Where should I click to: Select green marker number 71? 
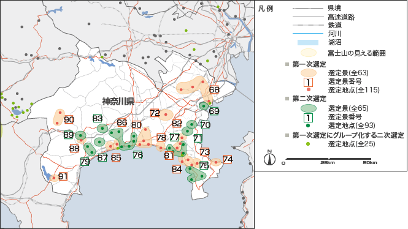click(x=198, y=138)
